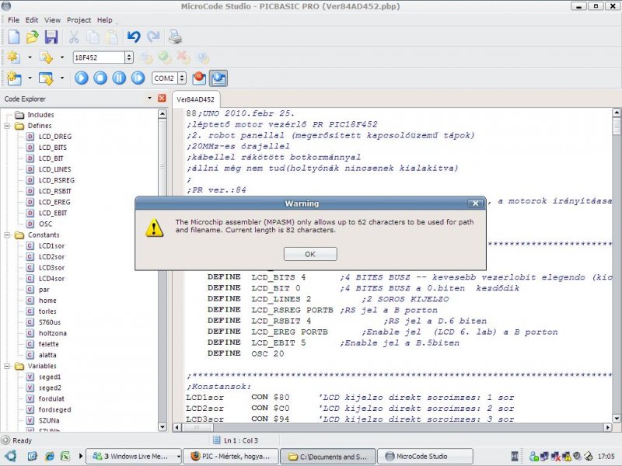The height and width of the screenshot is (466, 622).
Task: Stop ICD with the stop button
Action: [x=100, y=78]
